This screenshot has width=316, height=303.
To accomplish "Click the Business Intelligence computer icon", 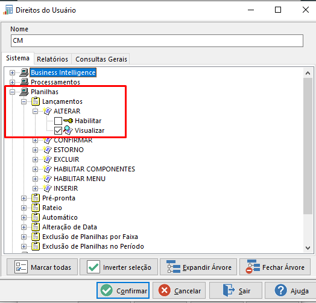I will pyautogui.click(x=24, y=72).
